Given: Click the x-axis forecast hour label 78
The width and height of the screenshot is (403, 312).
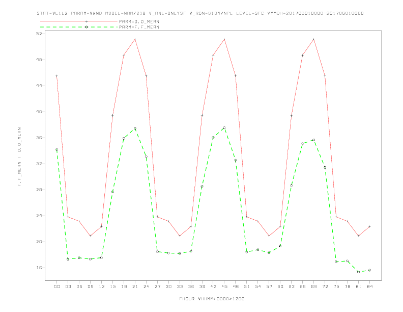Looking at the screenshot, I should pos(347,287).
